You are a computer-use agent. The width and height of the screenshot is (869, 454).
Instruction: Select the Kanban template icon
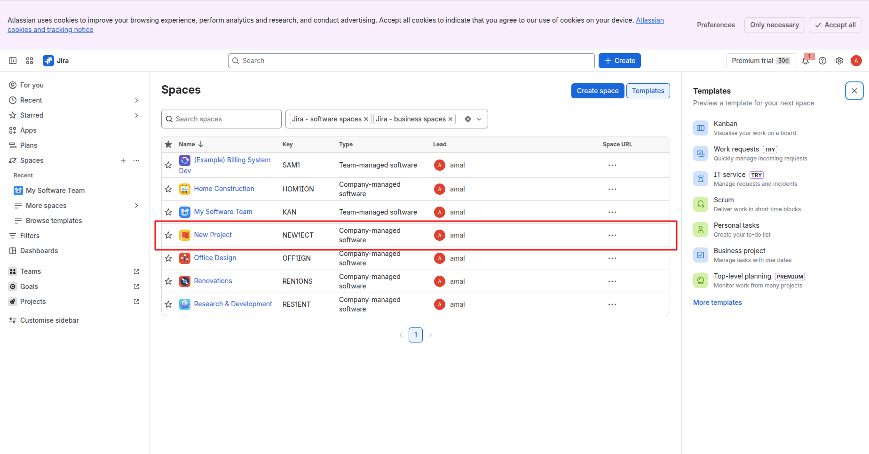(701, 128)
